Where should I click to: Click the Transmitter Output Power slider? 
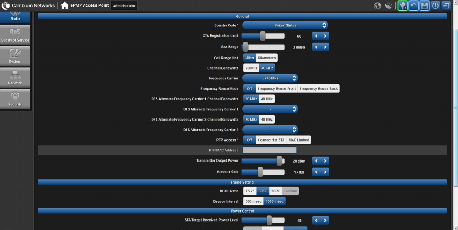[x=263, y=161]
